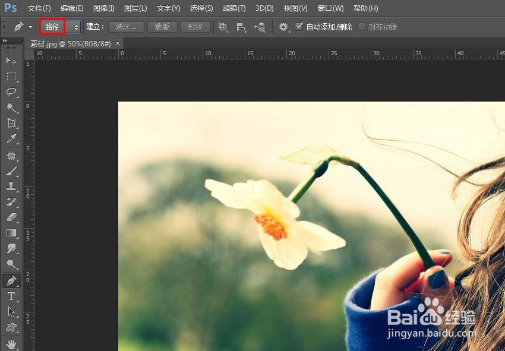This screenshot has width=505, height=351.
Task: Open the 文件(F) menu
Action: click(39, 8)
